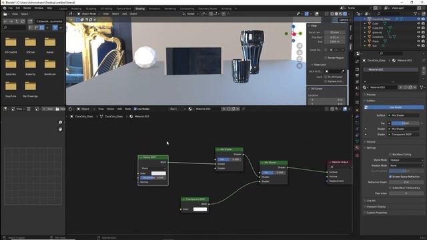Click the file browser refresh icon

[23, 21]
